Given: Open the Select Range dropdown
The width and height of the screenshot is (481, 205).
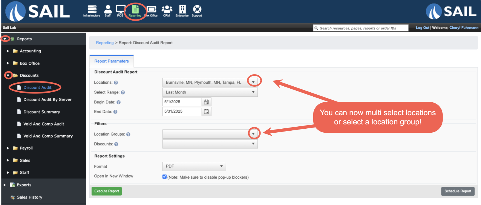Looking at the screenshot, I should point(210,92).
